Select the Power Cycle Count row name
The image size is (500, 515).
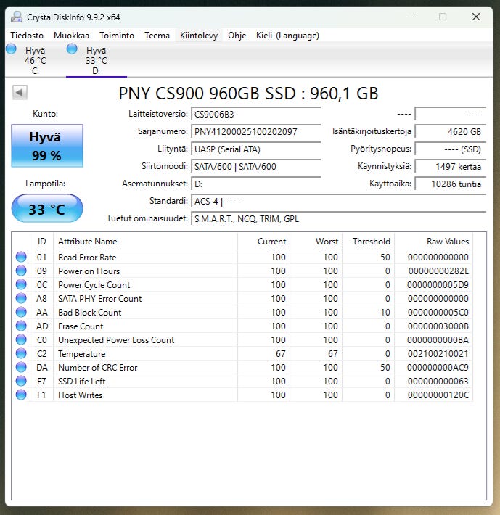click(x=94, y=285)
